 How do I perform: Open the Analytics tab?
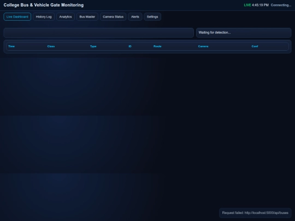click(x=66, y=17)
